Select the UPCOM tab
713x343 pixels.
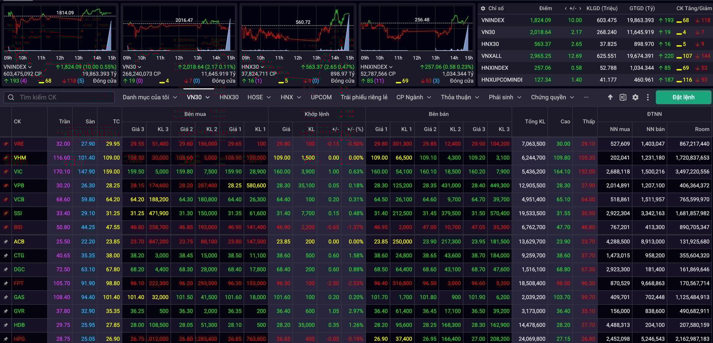(x=321, y=97)
